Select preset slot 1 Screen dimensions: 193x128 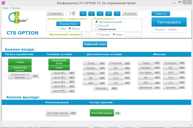(83, 13)
